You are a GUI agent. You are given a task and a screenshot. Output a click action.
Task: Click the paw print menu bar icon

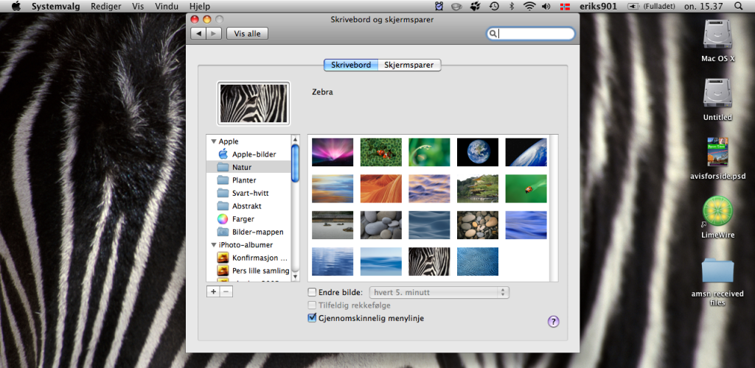pos(476,6)
